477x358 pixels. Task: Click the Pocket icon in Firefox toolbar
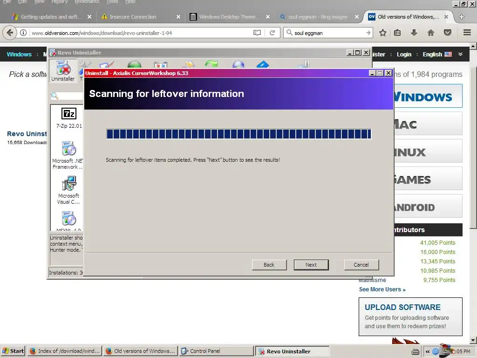coord(448,33)
